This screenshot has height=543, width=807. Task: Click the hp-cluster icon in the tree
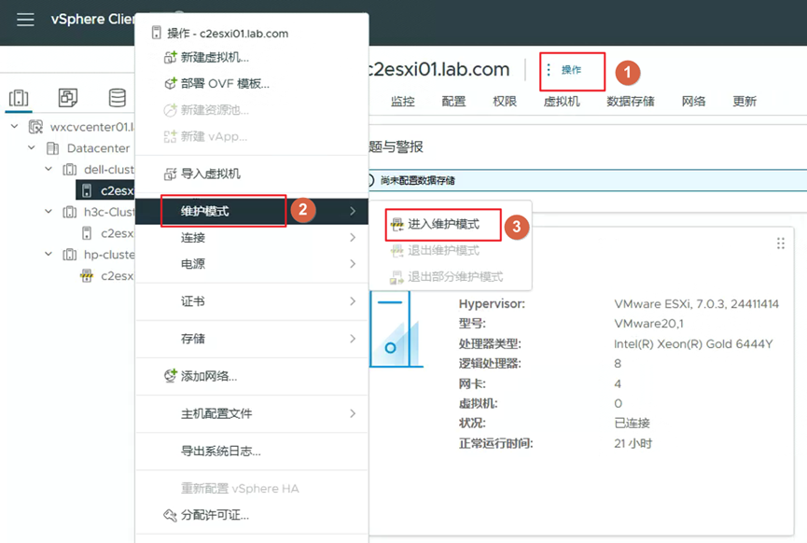69,255
